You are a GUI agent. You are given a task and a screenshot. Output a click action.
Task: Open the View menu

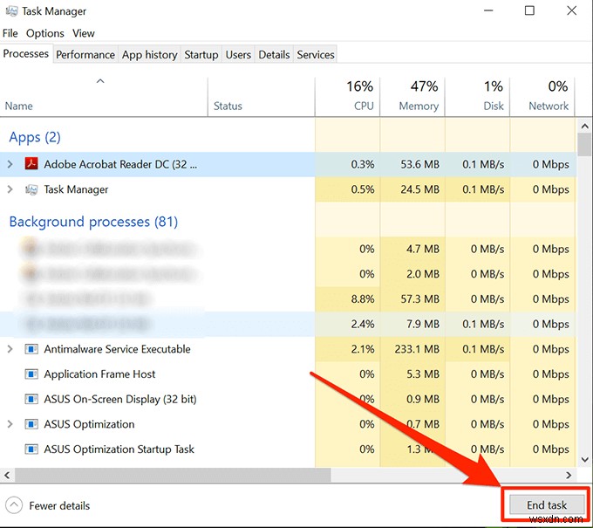pyautogui.click(x=84, y=33)
